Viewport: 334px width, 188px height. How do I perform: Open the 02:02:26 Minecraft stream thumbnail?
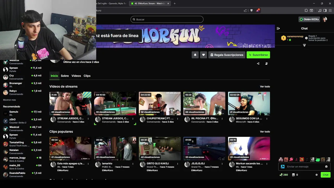click(x=249, y=103)
